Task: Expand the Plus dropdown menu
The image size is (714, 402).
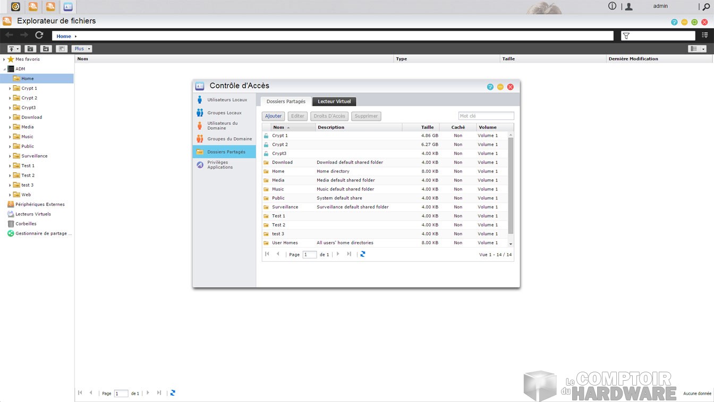Action: click(82, 49)
